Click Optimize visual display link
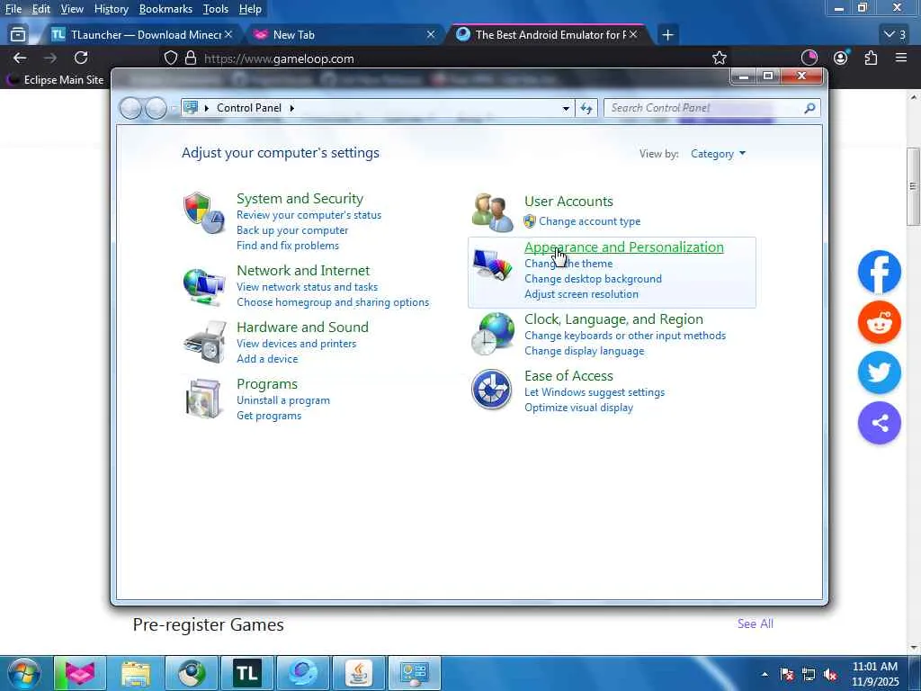 578,408
